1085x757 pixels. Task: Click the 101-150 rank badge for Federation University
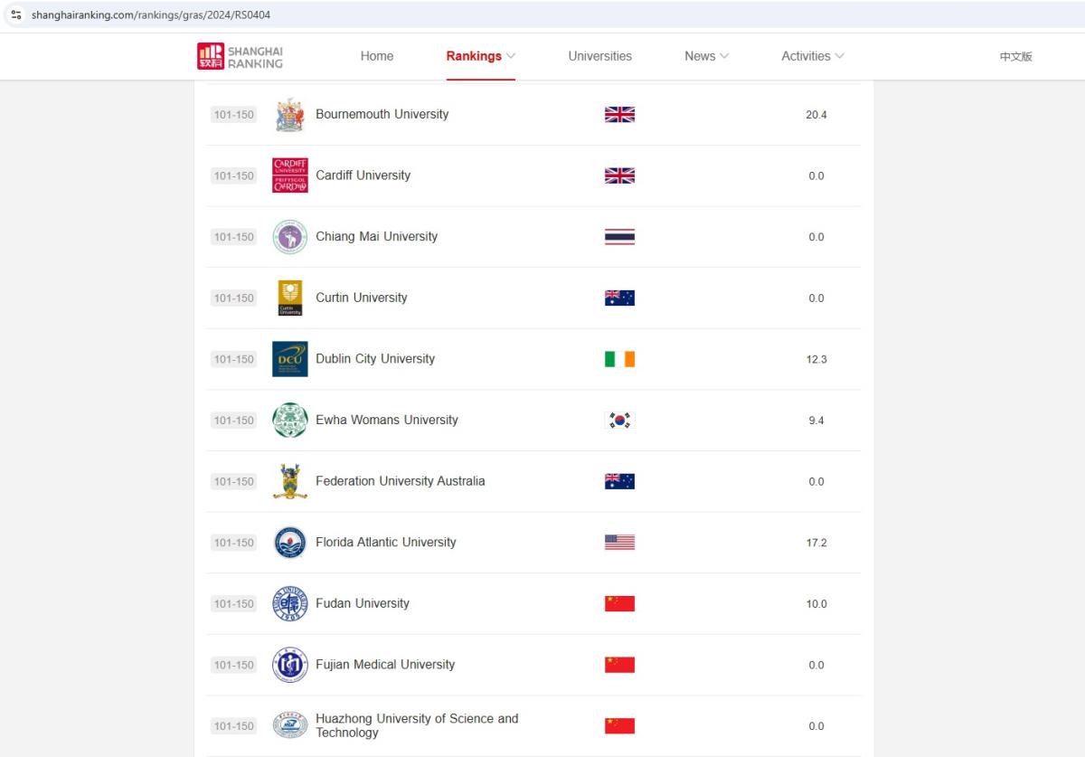coord(233,481)
